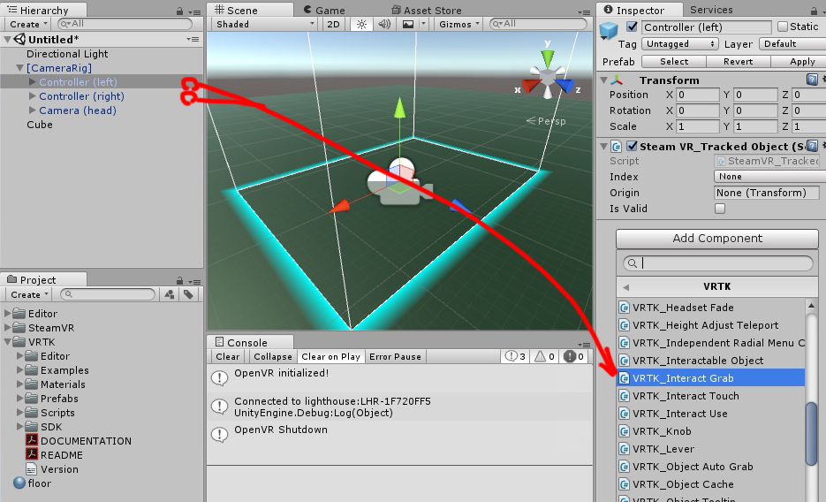Screen dimensions: 826x502
Task: Click console error count icon
Action: pyautogui.click(x=573, y=357)
